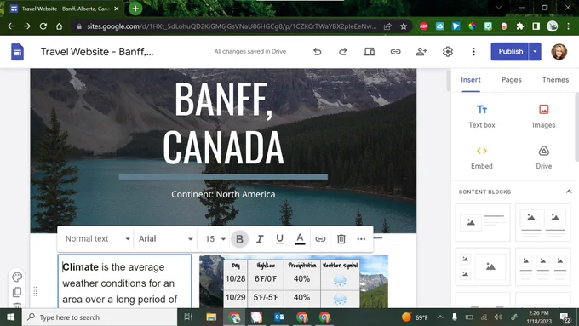This screenshot has width=579, height=326.
Task: Switch to the Themes tab
Action: (x=555, y=80)
